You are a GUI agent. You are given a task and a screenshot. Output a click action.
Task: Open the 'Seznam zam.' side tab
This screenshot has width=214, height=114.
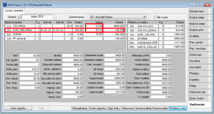pos(199,11)
